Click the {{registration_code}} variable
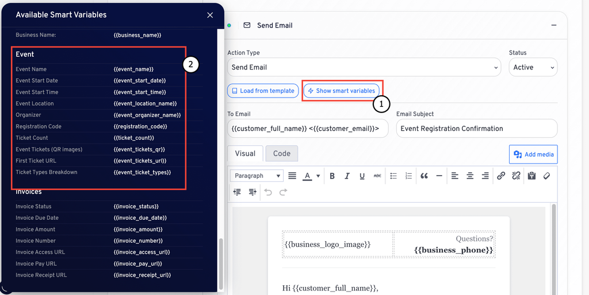The image size is (589, 295). [x=140, y=127]
